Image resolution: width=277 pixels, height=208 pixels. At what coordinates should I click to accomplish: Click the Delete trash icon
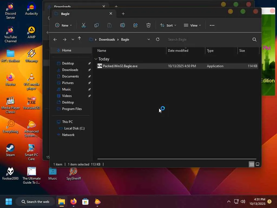(149, 25)
